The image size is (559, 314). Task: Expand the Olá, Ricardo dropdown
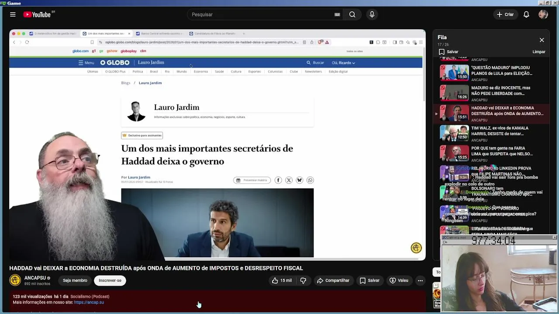tap(343, 63)
